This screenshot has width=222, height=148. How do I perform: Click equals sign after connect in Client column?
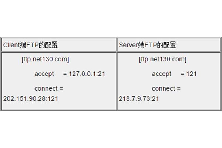coord(61,88)
